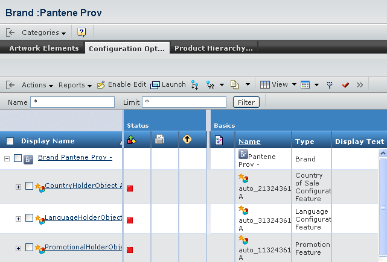Open the dropdown arrow beside the tree branch icon
Viewport: 387px width, 262px height.
point(222,85)
